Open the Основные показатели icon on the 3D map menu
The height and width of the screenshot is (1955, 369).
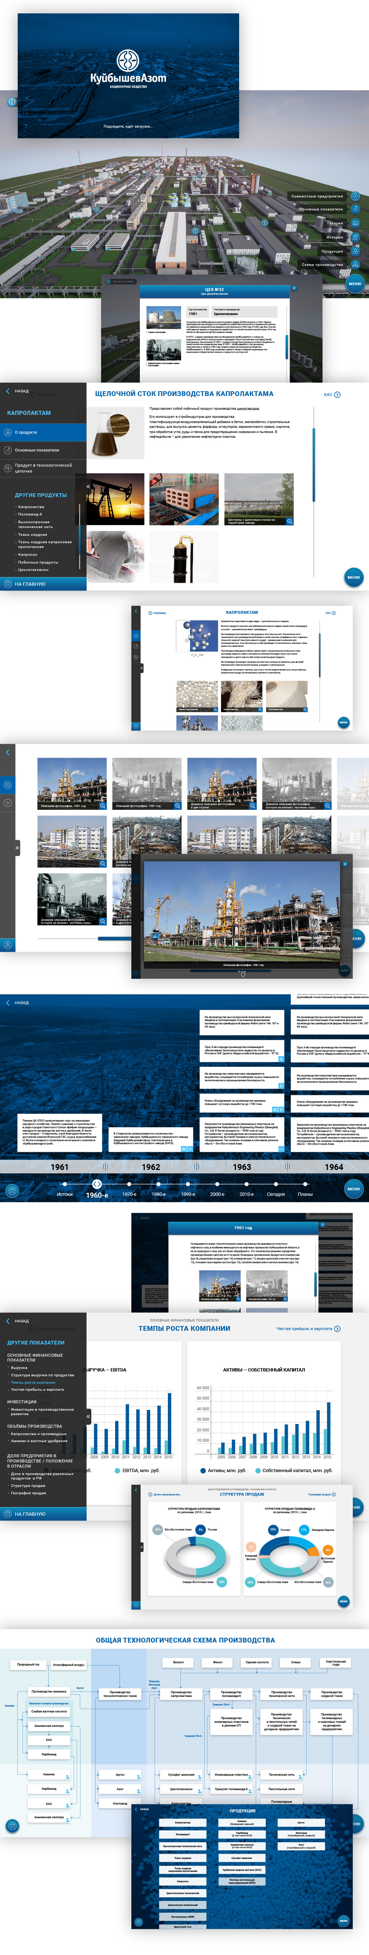click(355, 209)
